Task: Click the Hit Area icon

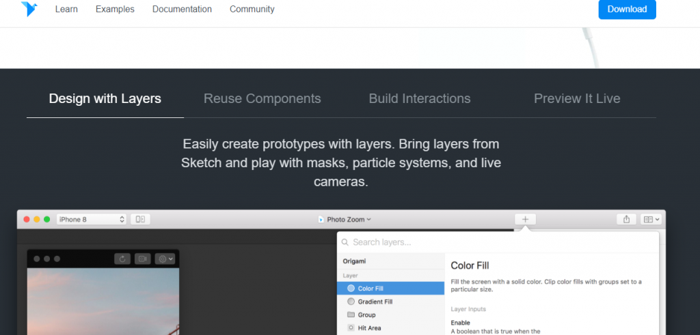Action: 351,328
